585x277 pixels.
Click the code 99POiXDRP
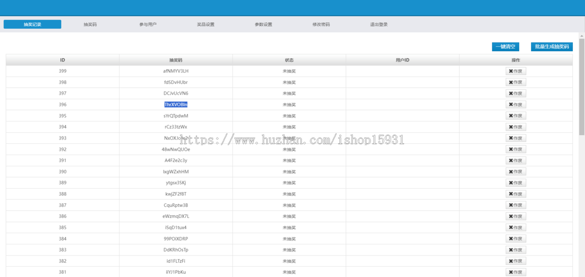click(x=176, y=239)
